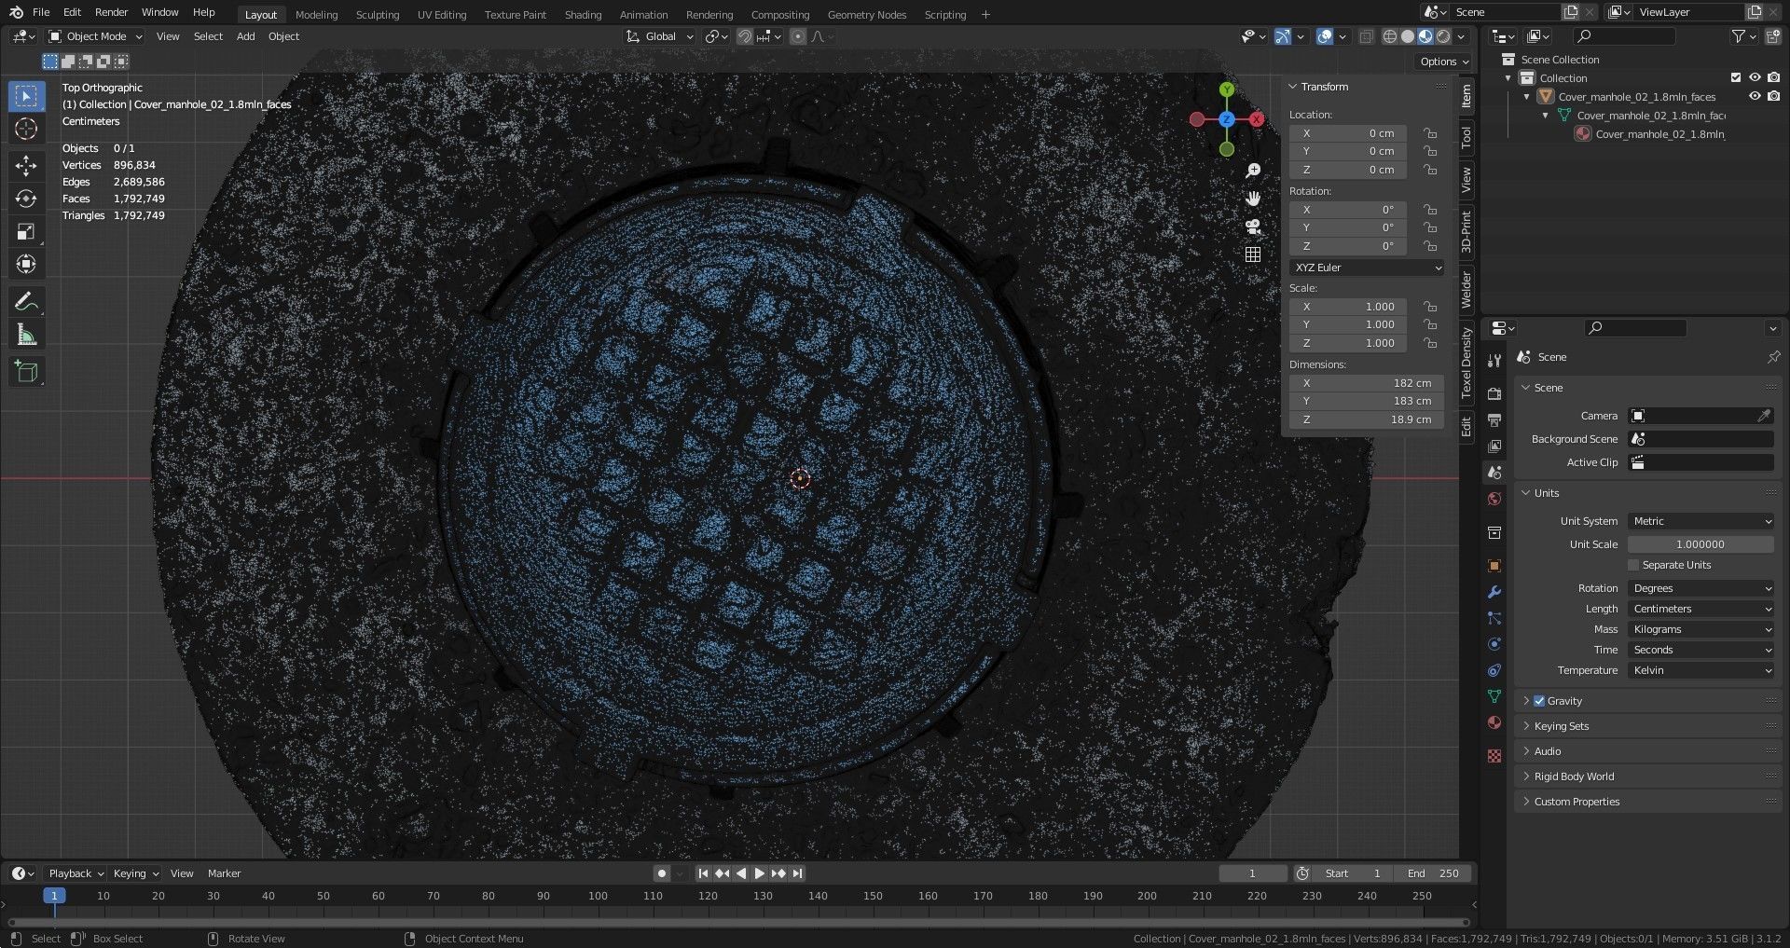Open the World properties tab icon
The image size is (1790, 948).
1494,499
